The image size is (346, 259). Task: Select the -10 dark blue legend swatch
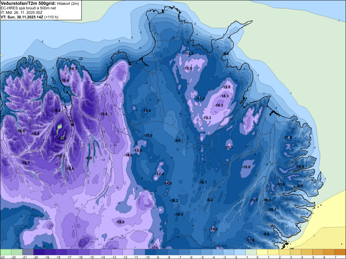[151, 252]
